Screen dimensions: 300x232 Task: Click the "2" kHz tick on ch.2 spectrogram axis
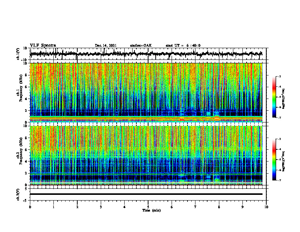pos(27,173)
